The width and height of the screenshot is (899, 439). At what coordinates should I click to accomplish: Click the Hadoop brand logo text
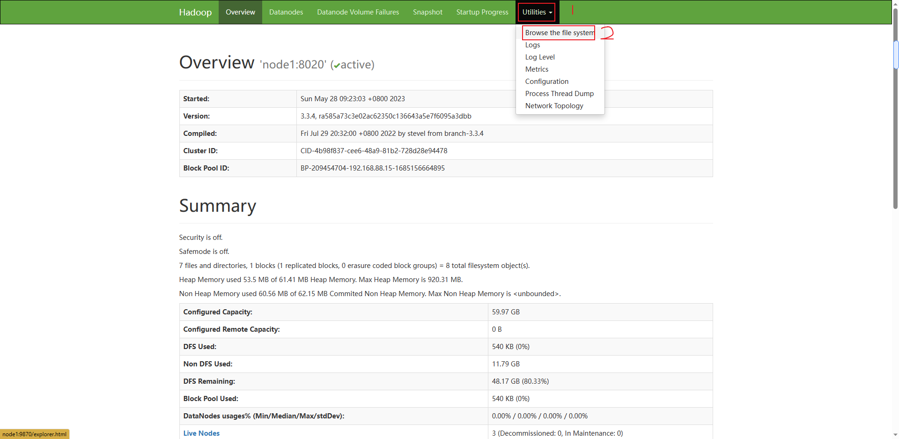(195, 12)
